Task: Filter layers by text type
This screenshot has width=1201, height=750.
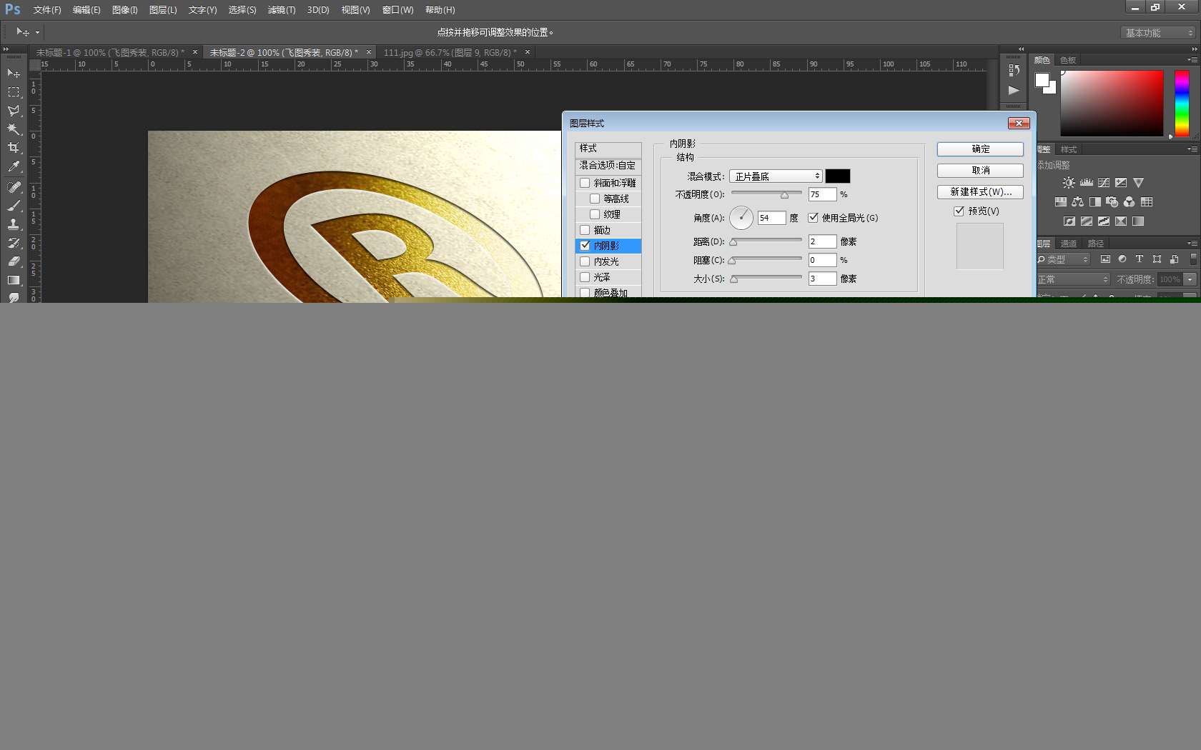Action: tap(1140, 259)
